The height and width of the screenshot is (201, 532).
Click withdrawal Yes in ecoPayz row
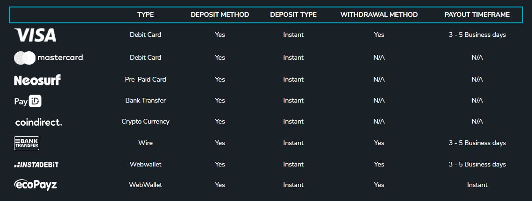point(379,185)
